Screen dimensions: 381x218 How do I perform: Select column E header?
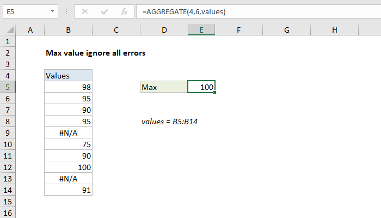tap(201, 30)
